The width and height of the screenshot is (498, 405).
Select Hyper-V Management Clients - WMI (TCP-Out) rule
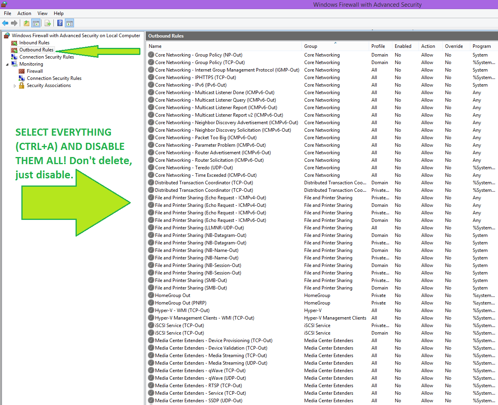(x=205, y=318)
